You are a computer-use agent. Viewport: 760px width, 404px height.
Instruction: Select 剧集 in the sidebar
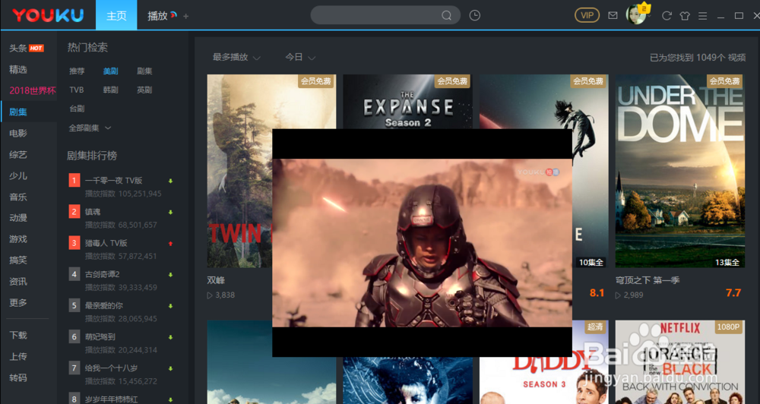click(x=18, y=112)
